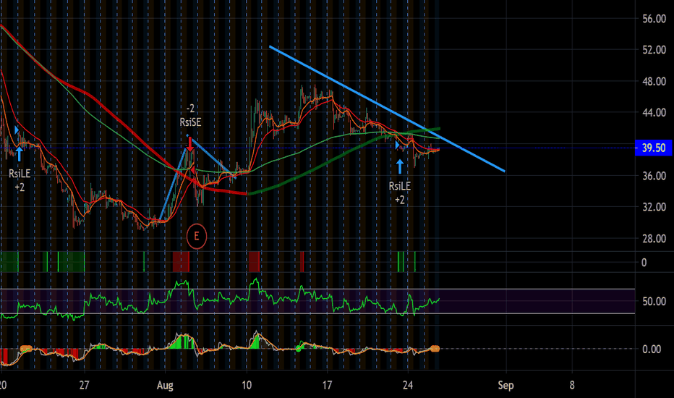Image resolution: width=674 pixels, height=398 pixels.
Task: Click the 36.00 price axis label
Action: pos(654,176)
